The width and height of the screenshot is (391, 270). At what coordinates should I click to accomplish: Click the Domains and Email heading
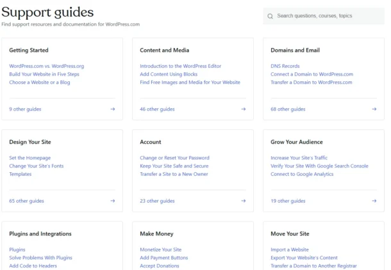295,51
